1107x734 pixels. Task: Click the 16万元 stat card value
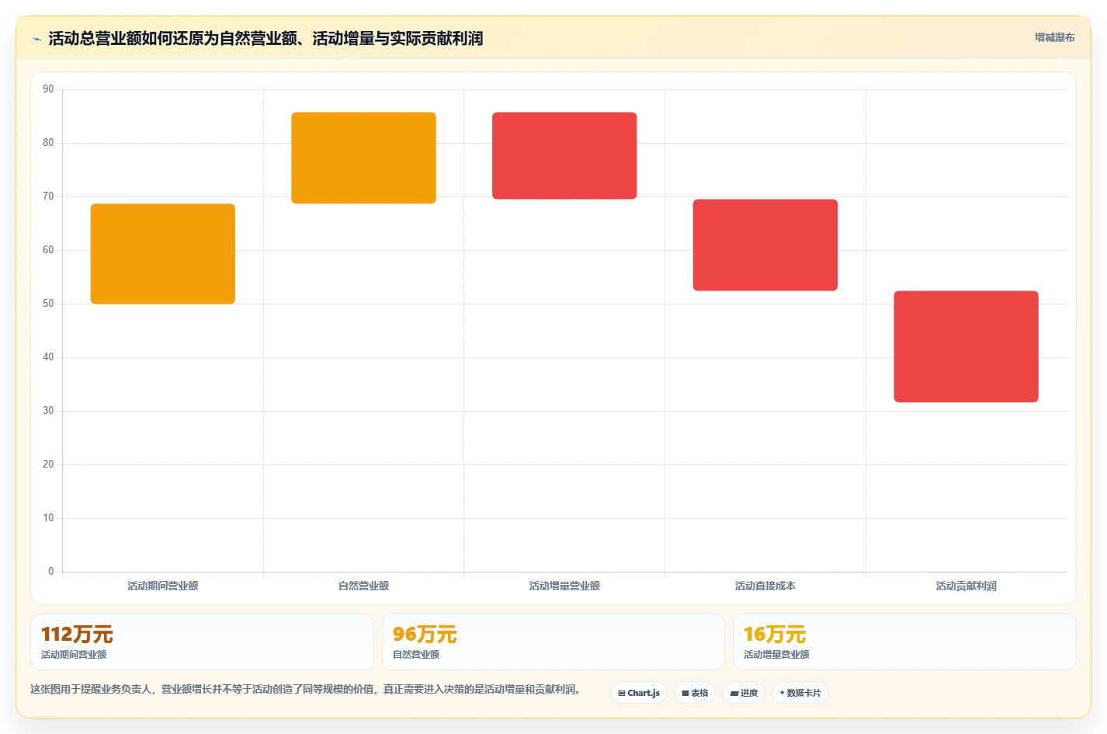click(x=775, y=635)
